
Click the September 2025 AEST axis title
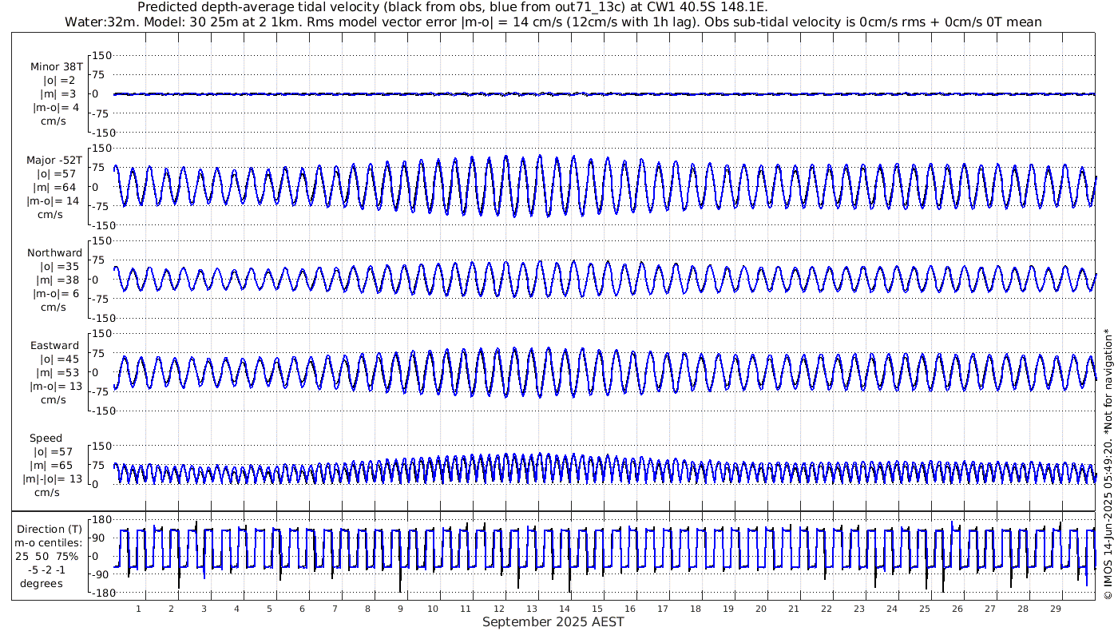pos(553,621)
